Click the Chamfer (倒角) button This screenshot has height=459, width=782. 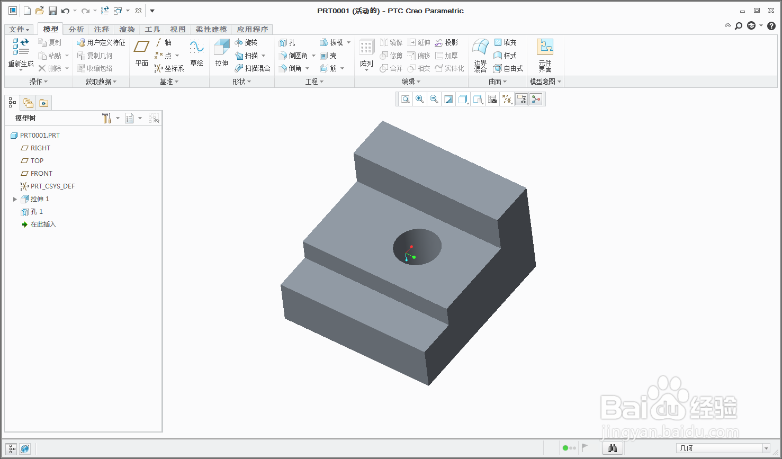tap(291, 68)
